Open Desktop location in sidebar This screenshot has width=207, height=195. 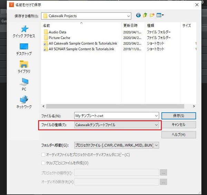coord(24,49)
